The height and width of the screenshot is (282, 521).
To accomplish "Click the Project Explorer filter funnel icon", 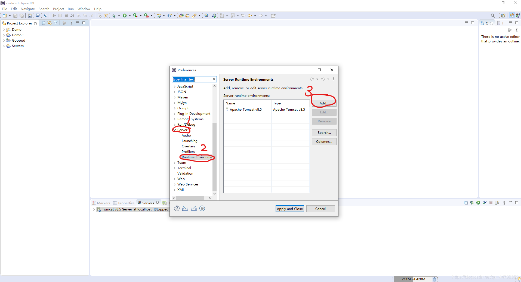I will [56, 23].
